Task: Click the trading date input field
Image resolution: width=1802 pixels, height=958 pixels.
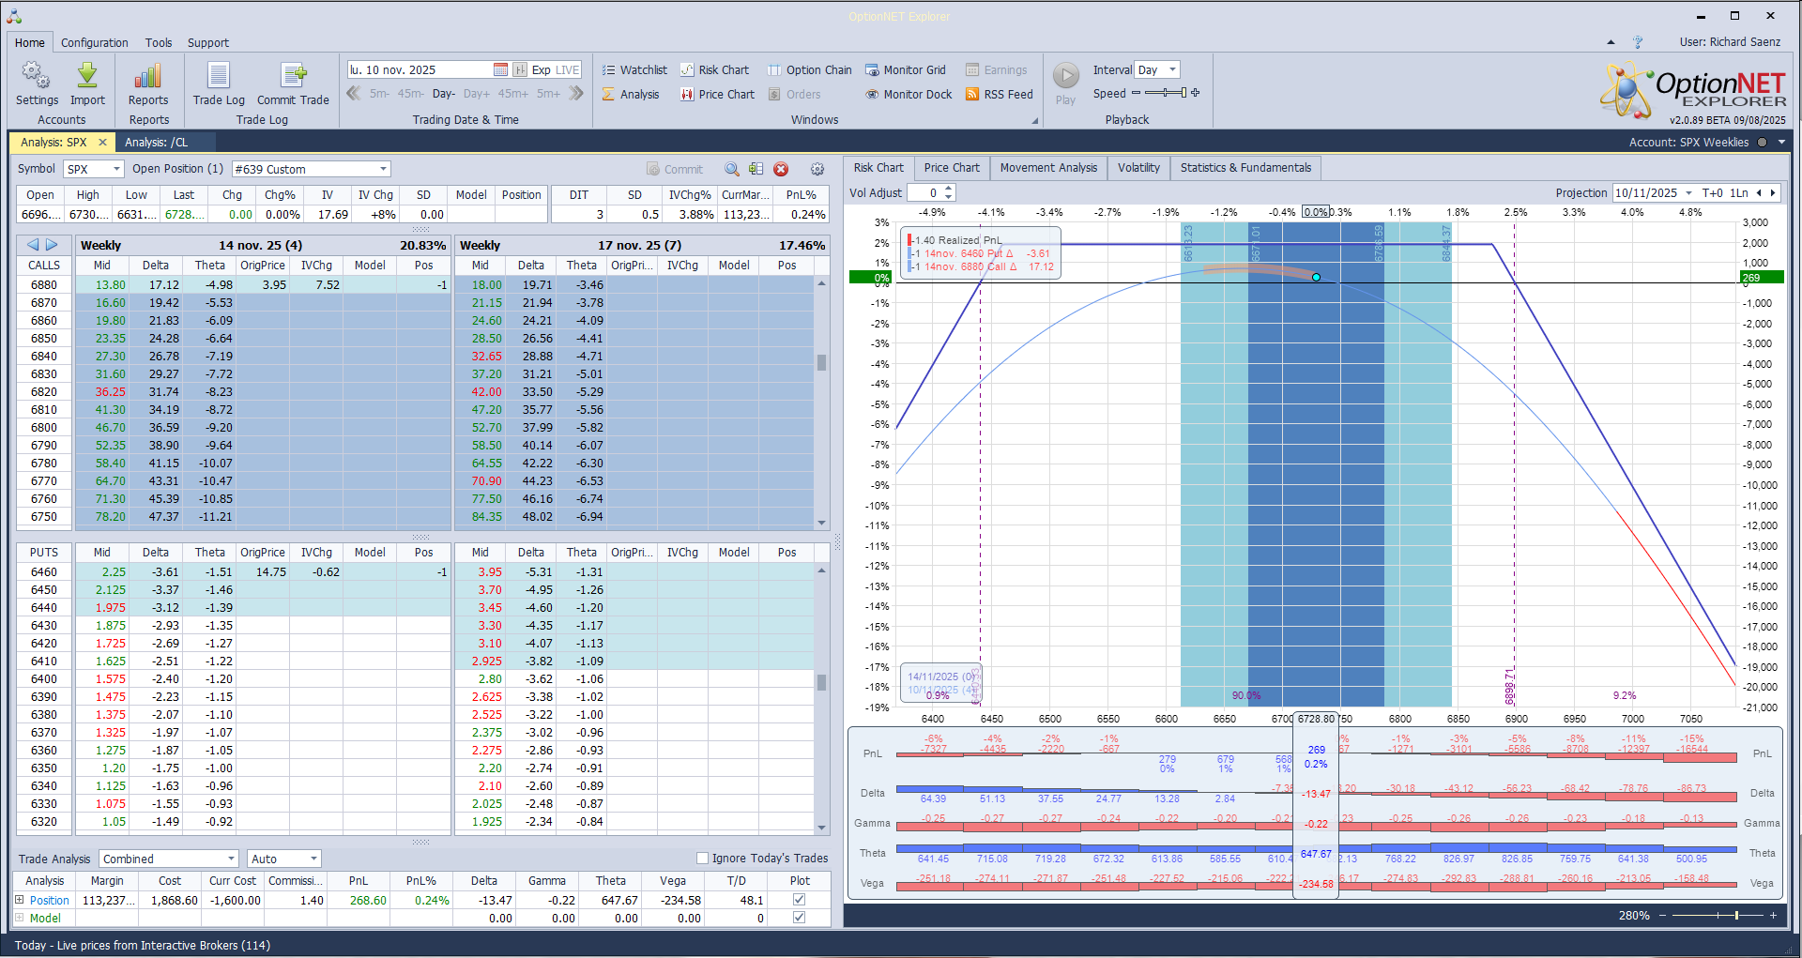Action: pos(420,69)
